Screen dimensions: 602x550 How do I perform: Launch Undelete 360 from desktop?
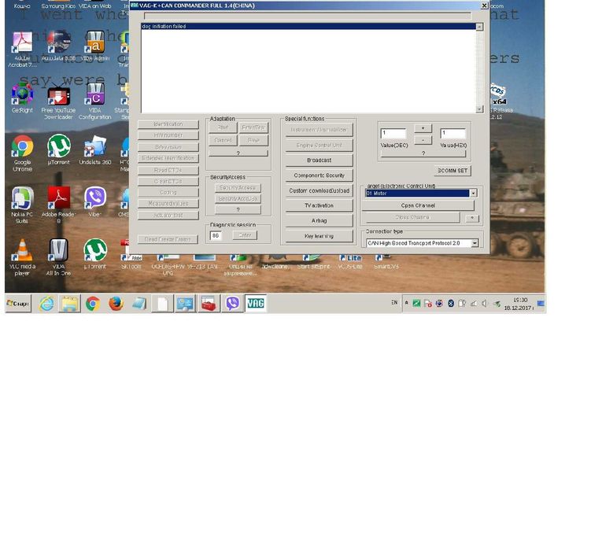click(x=95, y=149)
